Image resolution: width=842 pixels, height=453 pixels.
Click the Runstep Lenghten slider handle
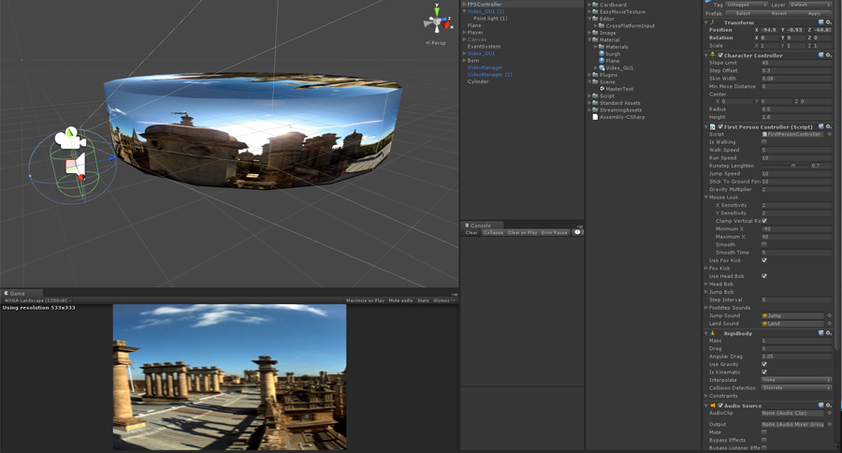[793, 166]
